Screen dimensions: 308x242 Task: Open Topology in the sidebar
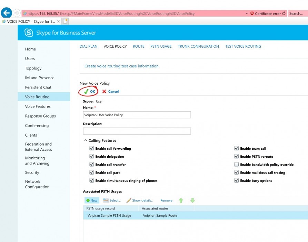point(33,68)
